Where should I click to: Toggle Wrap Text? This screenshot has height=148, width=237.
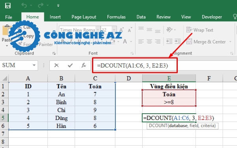[199, 30]
